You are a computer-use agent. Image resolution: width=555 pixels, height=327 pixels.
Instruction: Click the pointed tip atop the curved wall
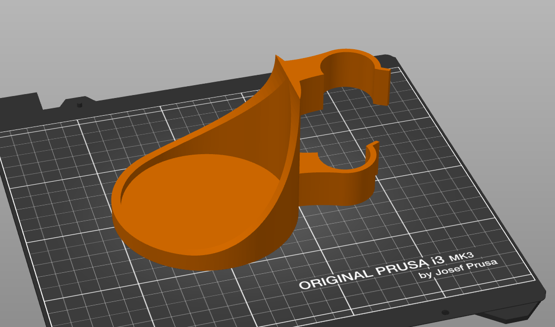pos(275,58)
